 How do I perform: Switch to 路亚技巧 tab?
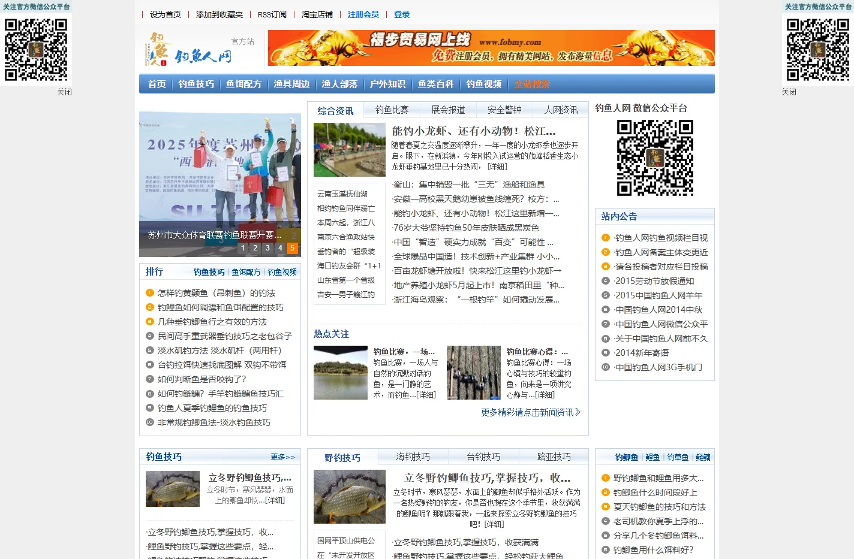click(554, 457)
